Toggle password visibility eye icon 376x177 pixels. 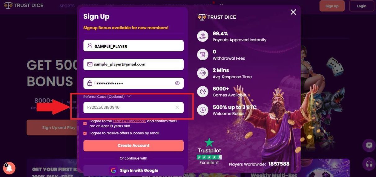pyautogui.click(x=177, y=83)
